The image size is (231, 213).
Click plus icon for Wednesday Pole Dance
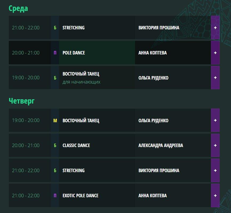[x=215, y=53]
